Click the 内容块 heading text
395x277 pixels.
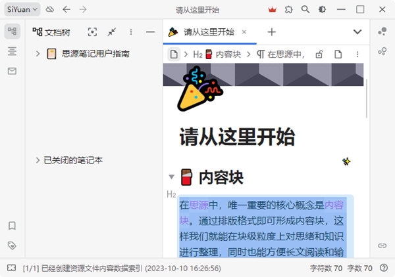coord(221,177)
